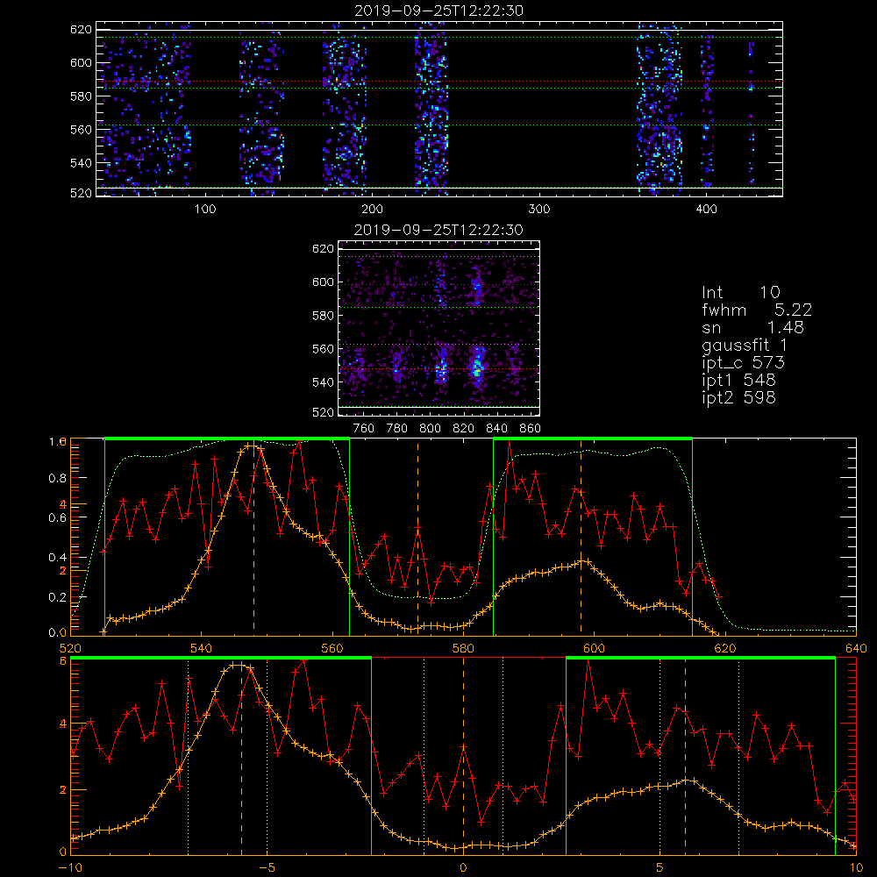Viewport: 877px width, 877px height.
Task: Click x-axis label 100 on top plot
Action: pyautogui.click(x=205, y=210)
